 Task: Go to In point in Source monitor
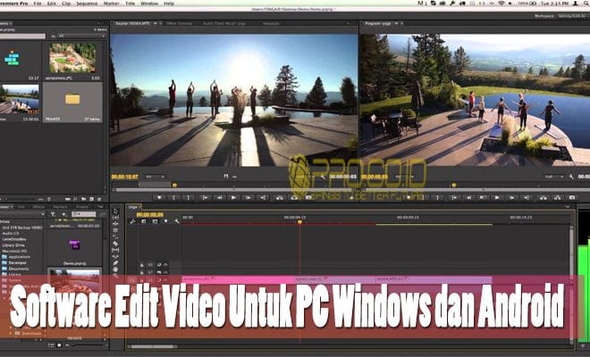click(205, 197)
